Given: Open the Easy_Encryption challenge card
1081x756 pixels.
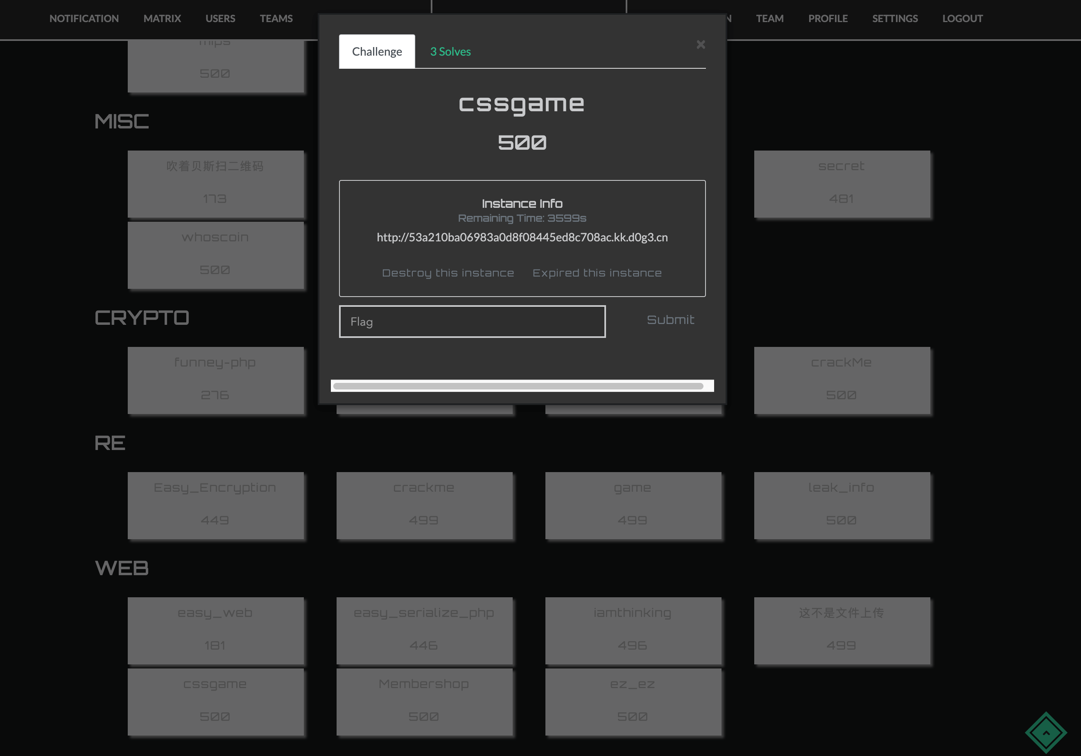Looking at the screenshot, I should (x=215, y=505).
